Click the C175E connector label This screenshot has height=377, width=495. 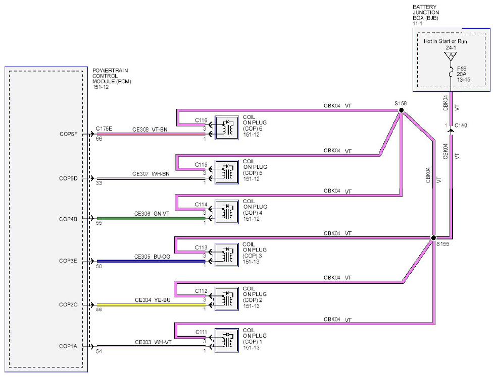104,129
